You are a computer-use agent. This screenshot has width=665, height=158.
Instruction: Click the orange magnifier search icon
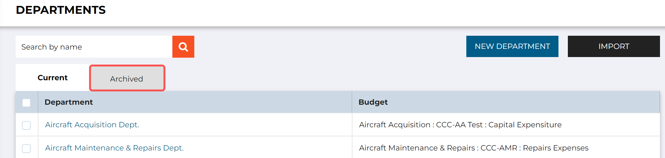183,47
